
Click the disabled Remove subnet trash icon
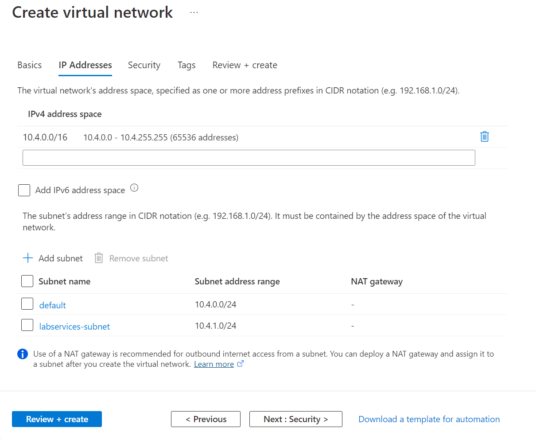pos(98,258)
